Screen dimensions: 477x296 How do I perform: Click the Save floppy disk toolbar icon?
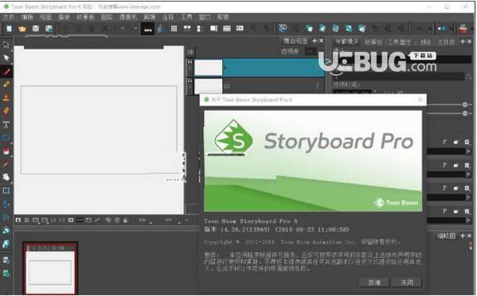pyautogui.click(x=36, y=29)
